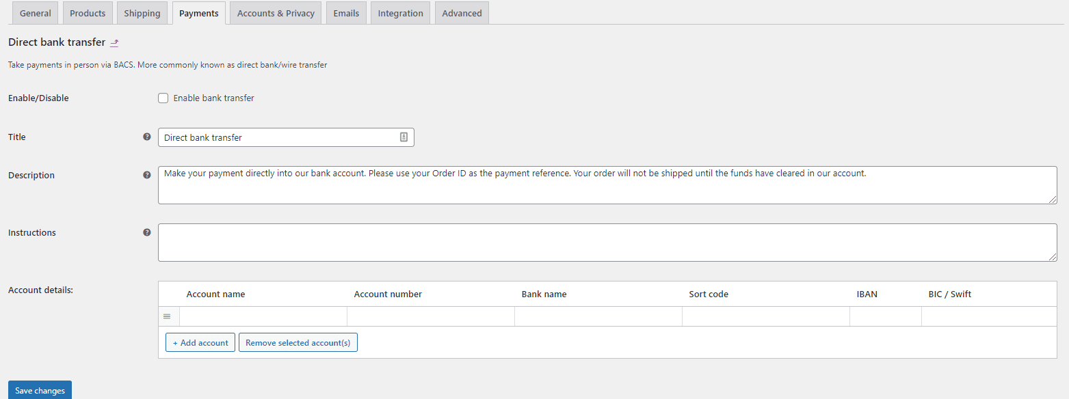The height and width of the screenshot is (399, 1069).
Task: Click the Account name cell in the table
Action: tap(263, 316)
